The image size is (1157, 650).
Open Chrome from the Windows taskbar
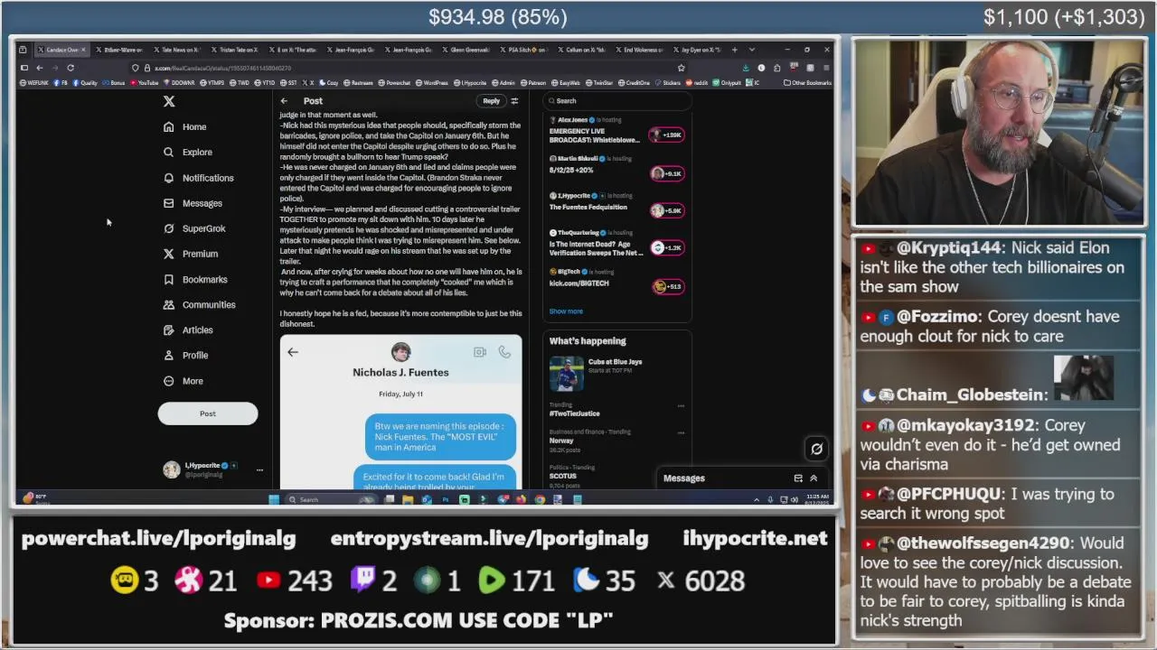coord(540,499)
